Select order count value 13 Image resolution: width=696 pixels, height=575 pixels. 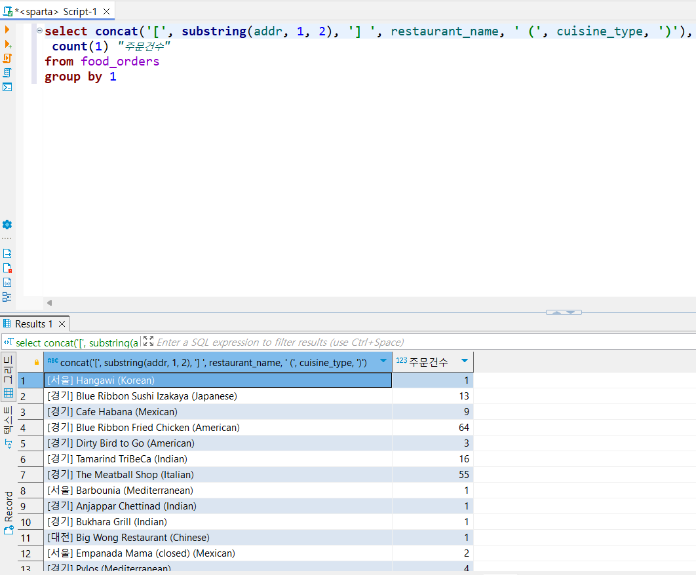pos(433,396)
